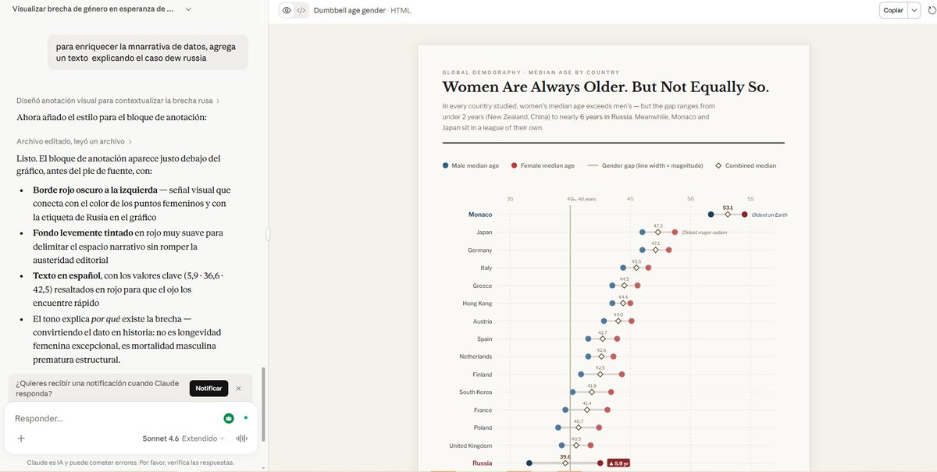Click the Monaco combined median diamond
This screenshot has height=472, width=937.
(x=728, y=215)
